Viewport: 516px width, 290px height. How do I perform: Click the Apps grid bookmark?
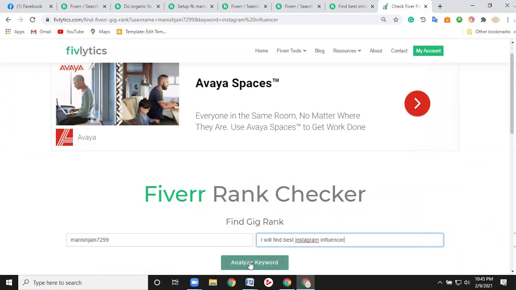click(15, 32)
